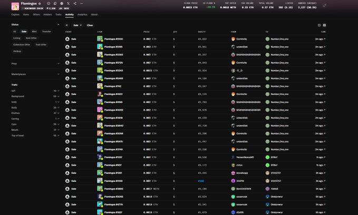Image resolution: width=358 pixels, height=215 pixels.
Task: Click the 73dfa6 buyer avatar
Action: click(x=267, y=189)
